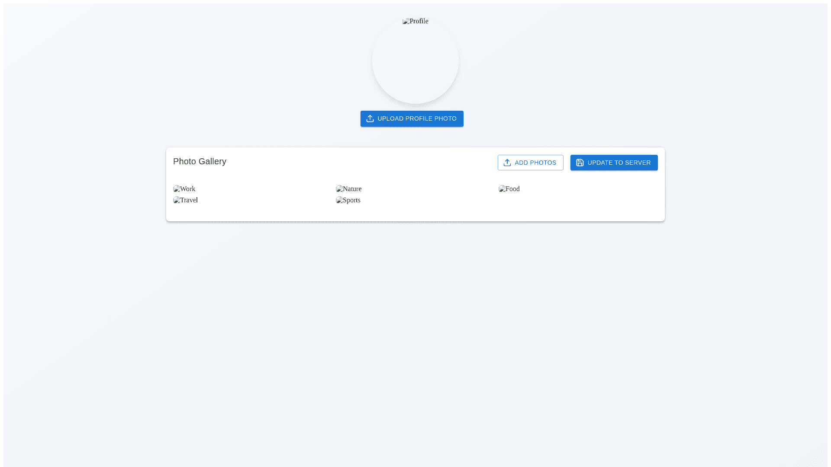Open the Nature gallery photo label
831x467 pixels.
(x=352, y=189)
